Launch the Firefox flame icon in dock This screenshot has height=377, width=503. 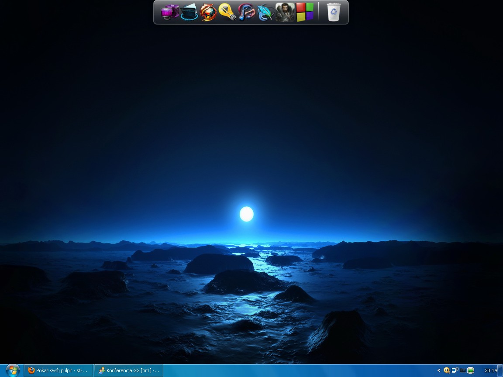point(208,12)
